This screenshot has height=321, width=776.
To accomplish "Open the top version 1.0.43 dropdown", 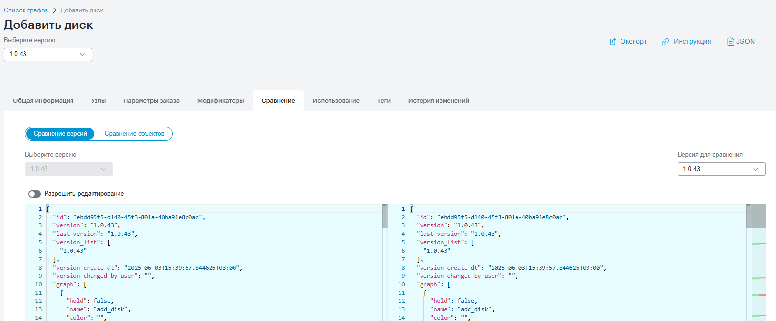I will [x=48, y=54].
